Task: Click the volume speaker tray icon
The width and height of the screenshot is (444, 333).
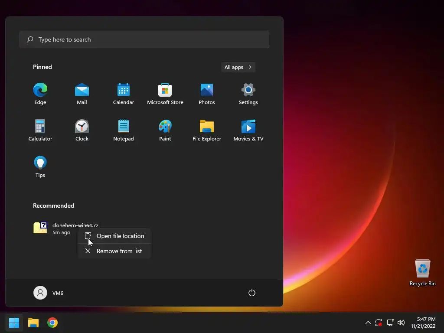Action: tap(401, 323)
